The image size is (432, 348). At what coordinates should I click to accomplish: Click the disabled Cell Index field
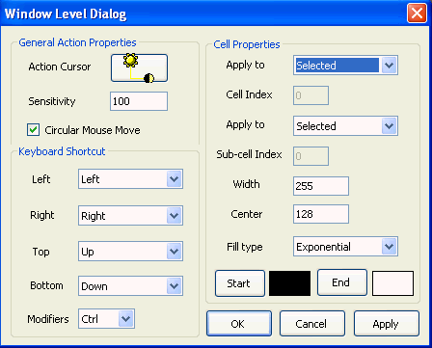tap(310, 95)
